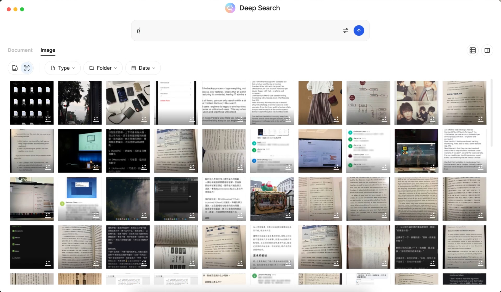The height and width of the screenshot is (292, 501).
Task: Open chat thumbnail with Sabrina Chen blue screen
Action: point(80,199)
